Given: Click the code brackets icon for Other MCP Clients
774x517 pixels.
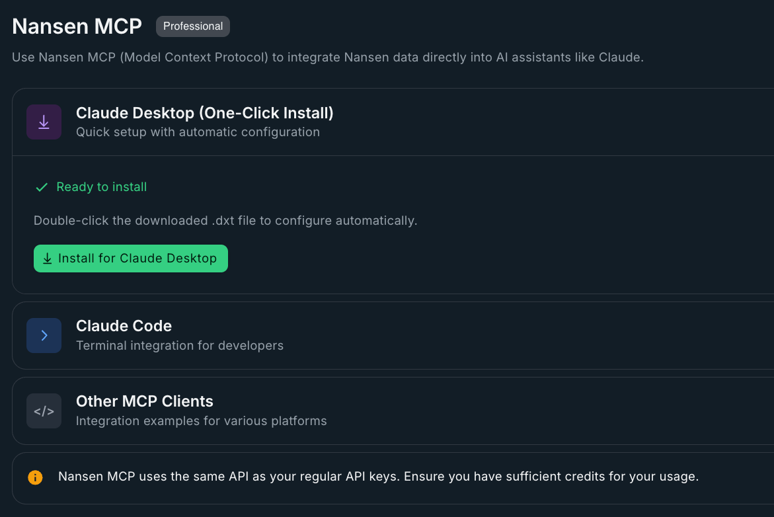Looking at the screenshot, I should click(x=44, y=411).
